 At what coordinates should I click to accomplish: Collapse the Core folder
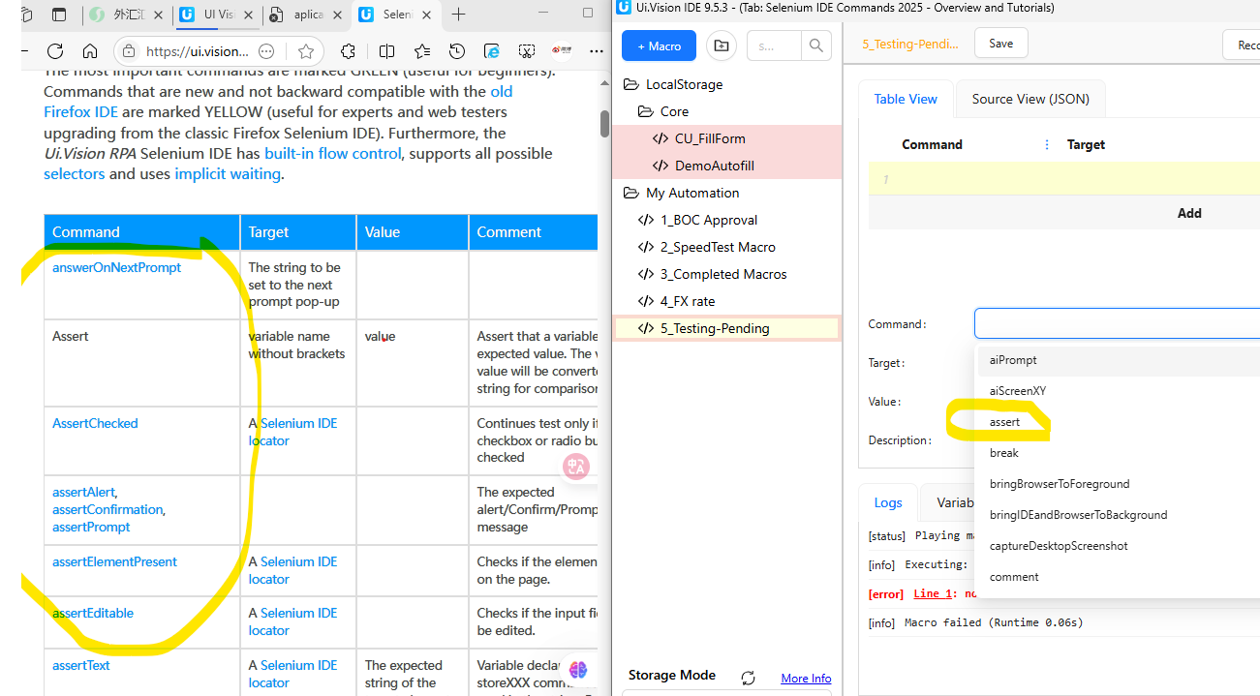(x=646, y=111)
